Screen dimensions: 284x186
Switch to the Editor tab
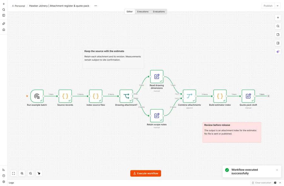(x=129, y=12)
